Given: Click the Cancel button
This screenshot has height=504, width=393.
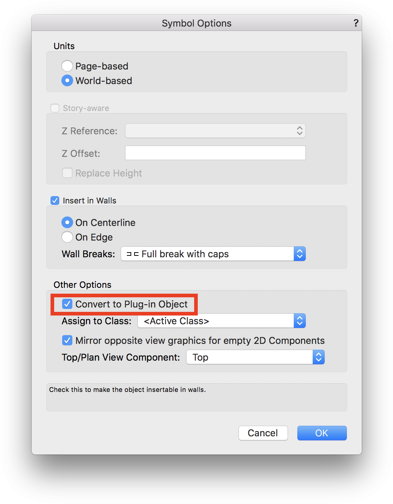Looking at the screenshot, I should click(x=263, y=433).
